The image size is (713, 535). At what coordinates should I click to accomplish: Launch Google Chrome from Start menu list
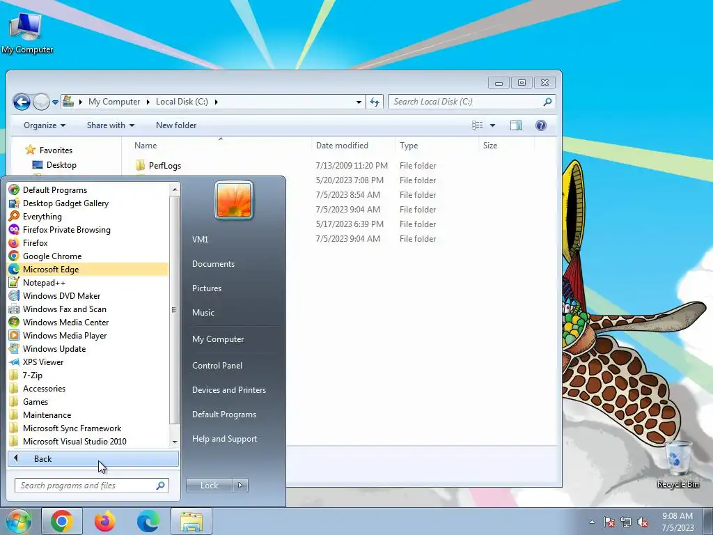[88, 256]
